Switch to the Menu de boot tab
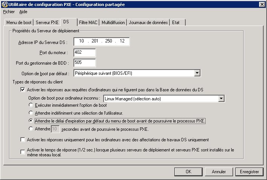This screenshot has width=267, height=180. point(18,23)
